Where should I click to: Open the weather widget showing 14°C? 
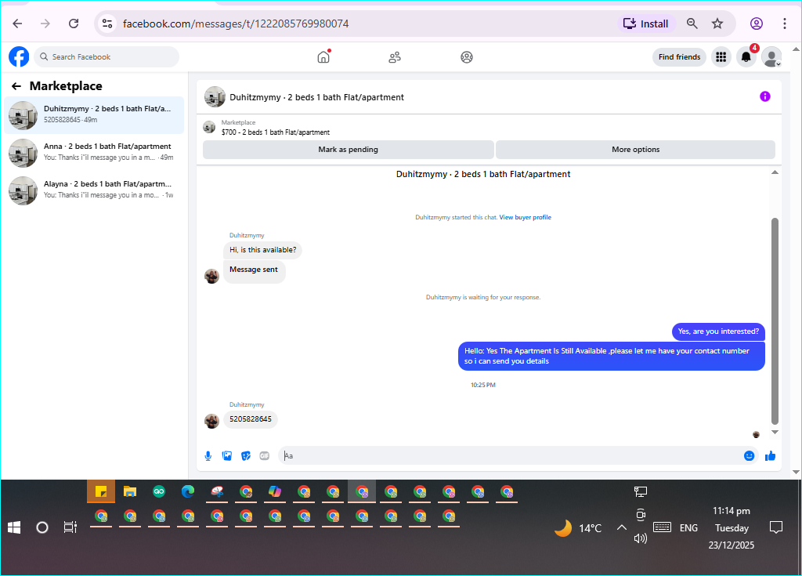pyautogui.click(x=579, y=528)
